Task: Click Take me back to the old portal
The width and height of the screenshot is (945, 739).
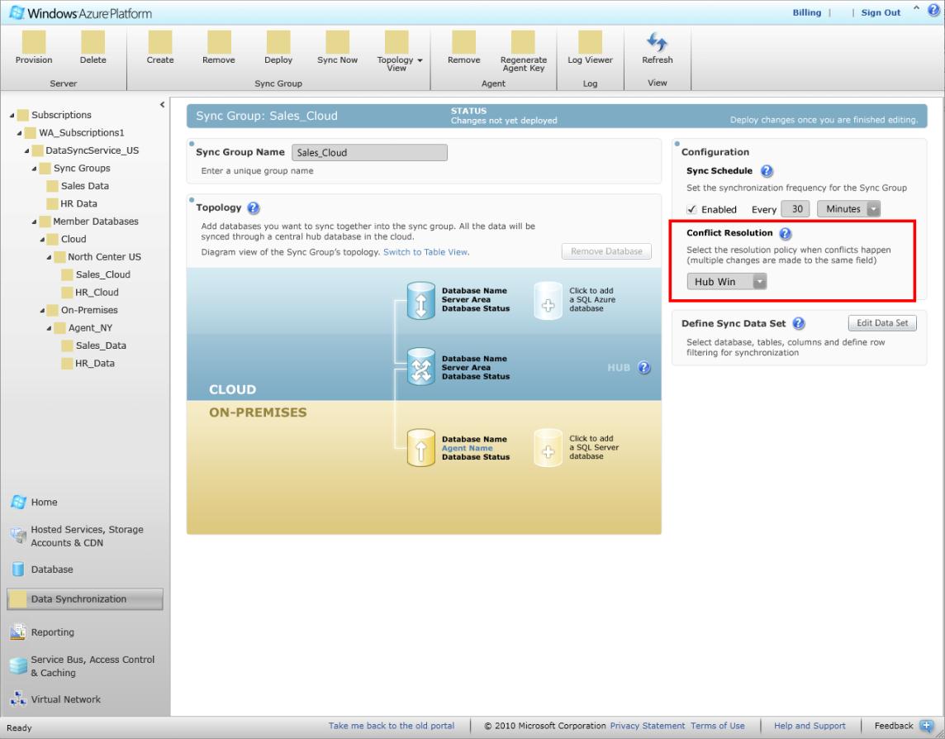Action: 392,726
